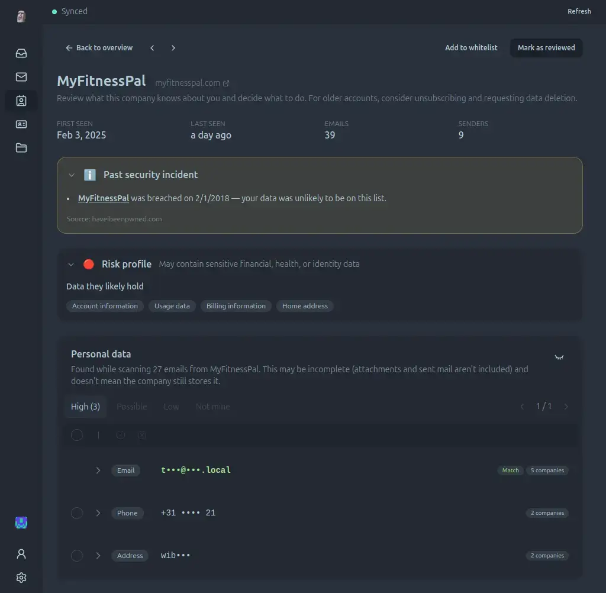606x593 pixels.
Task: Click Back to overview
Action: click(99, 48)
